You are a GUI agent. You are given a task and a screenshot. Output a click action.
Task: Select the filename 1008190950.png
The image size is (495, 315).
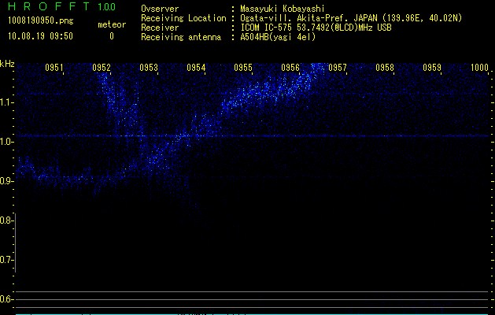(41, 20)
